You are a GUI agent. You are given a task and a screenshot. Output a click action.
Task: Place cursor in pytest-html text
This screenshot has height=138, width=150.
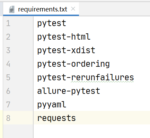[64, 37]
